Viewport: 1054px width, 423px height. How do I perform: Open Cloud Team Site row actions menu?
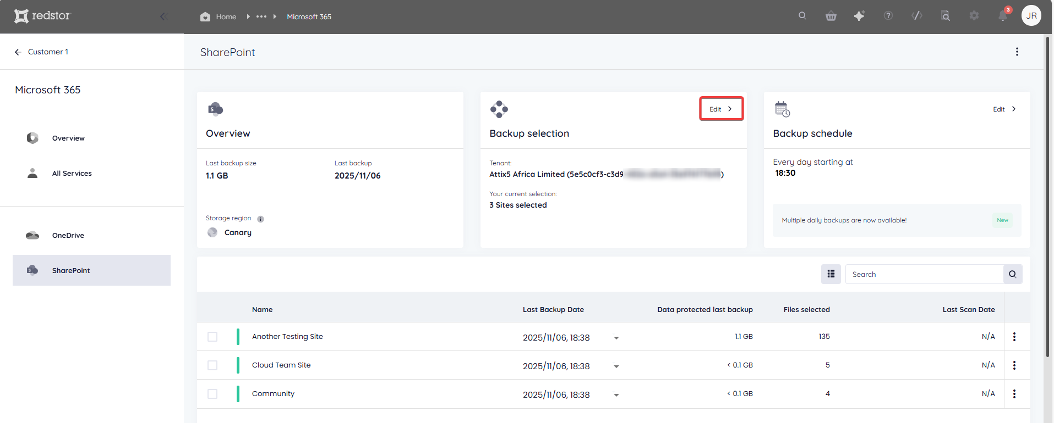click(x=1014, y=365)
